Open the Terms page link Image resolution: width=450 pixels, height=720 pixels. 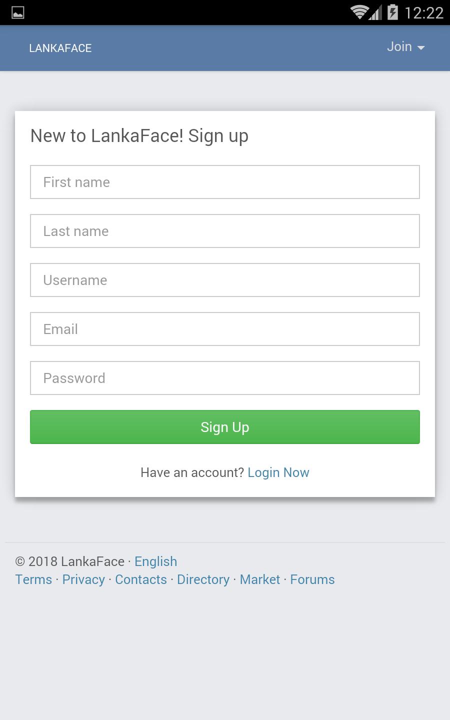point(33,579)
